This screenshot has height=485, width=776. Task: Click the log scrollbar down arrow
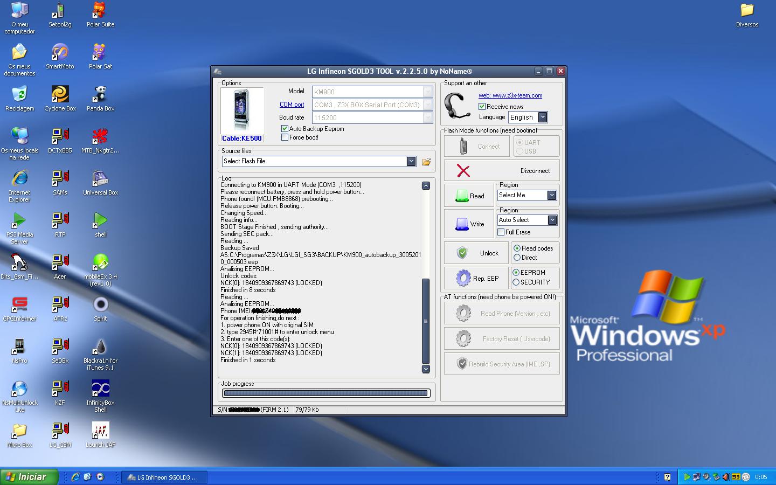pos(426,369)
